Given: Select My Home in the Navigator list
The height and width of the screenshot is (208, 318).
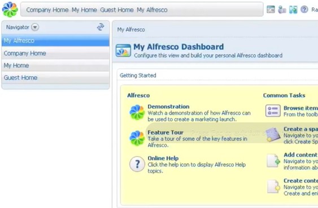Looking at the screenshot, I should (x=55, y=65).
